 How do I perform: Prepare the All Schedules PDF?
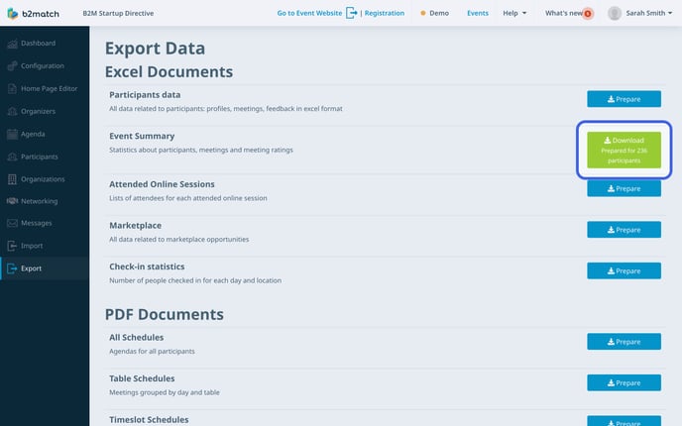point(624,342)
